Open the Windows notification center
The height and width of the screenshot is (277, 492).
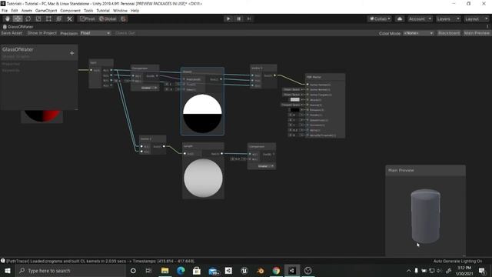(482, 271)
